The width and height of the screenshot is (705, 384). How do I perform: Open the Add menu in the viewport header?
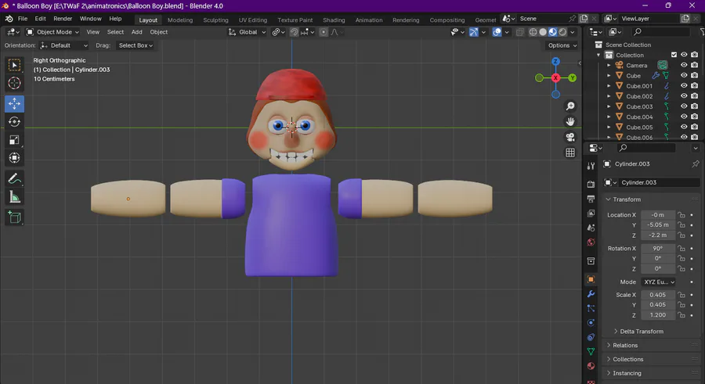pyautogui.click(x=136, y=32)
